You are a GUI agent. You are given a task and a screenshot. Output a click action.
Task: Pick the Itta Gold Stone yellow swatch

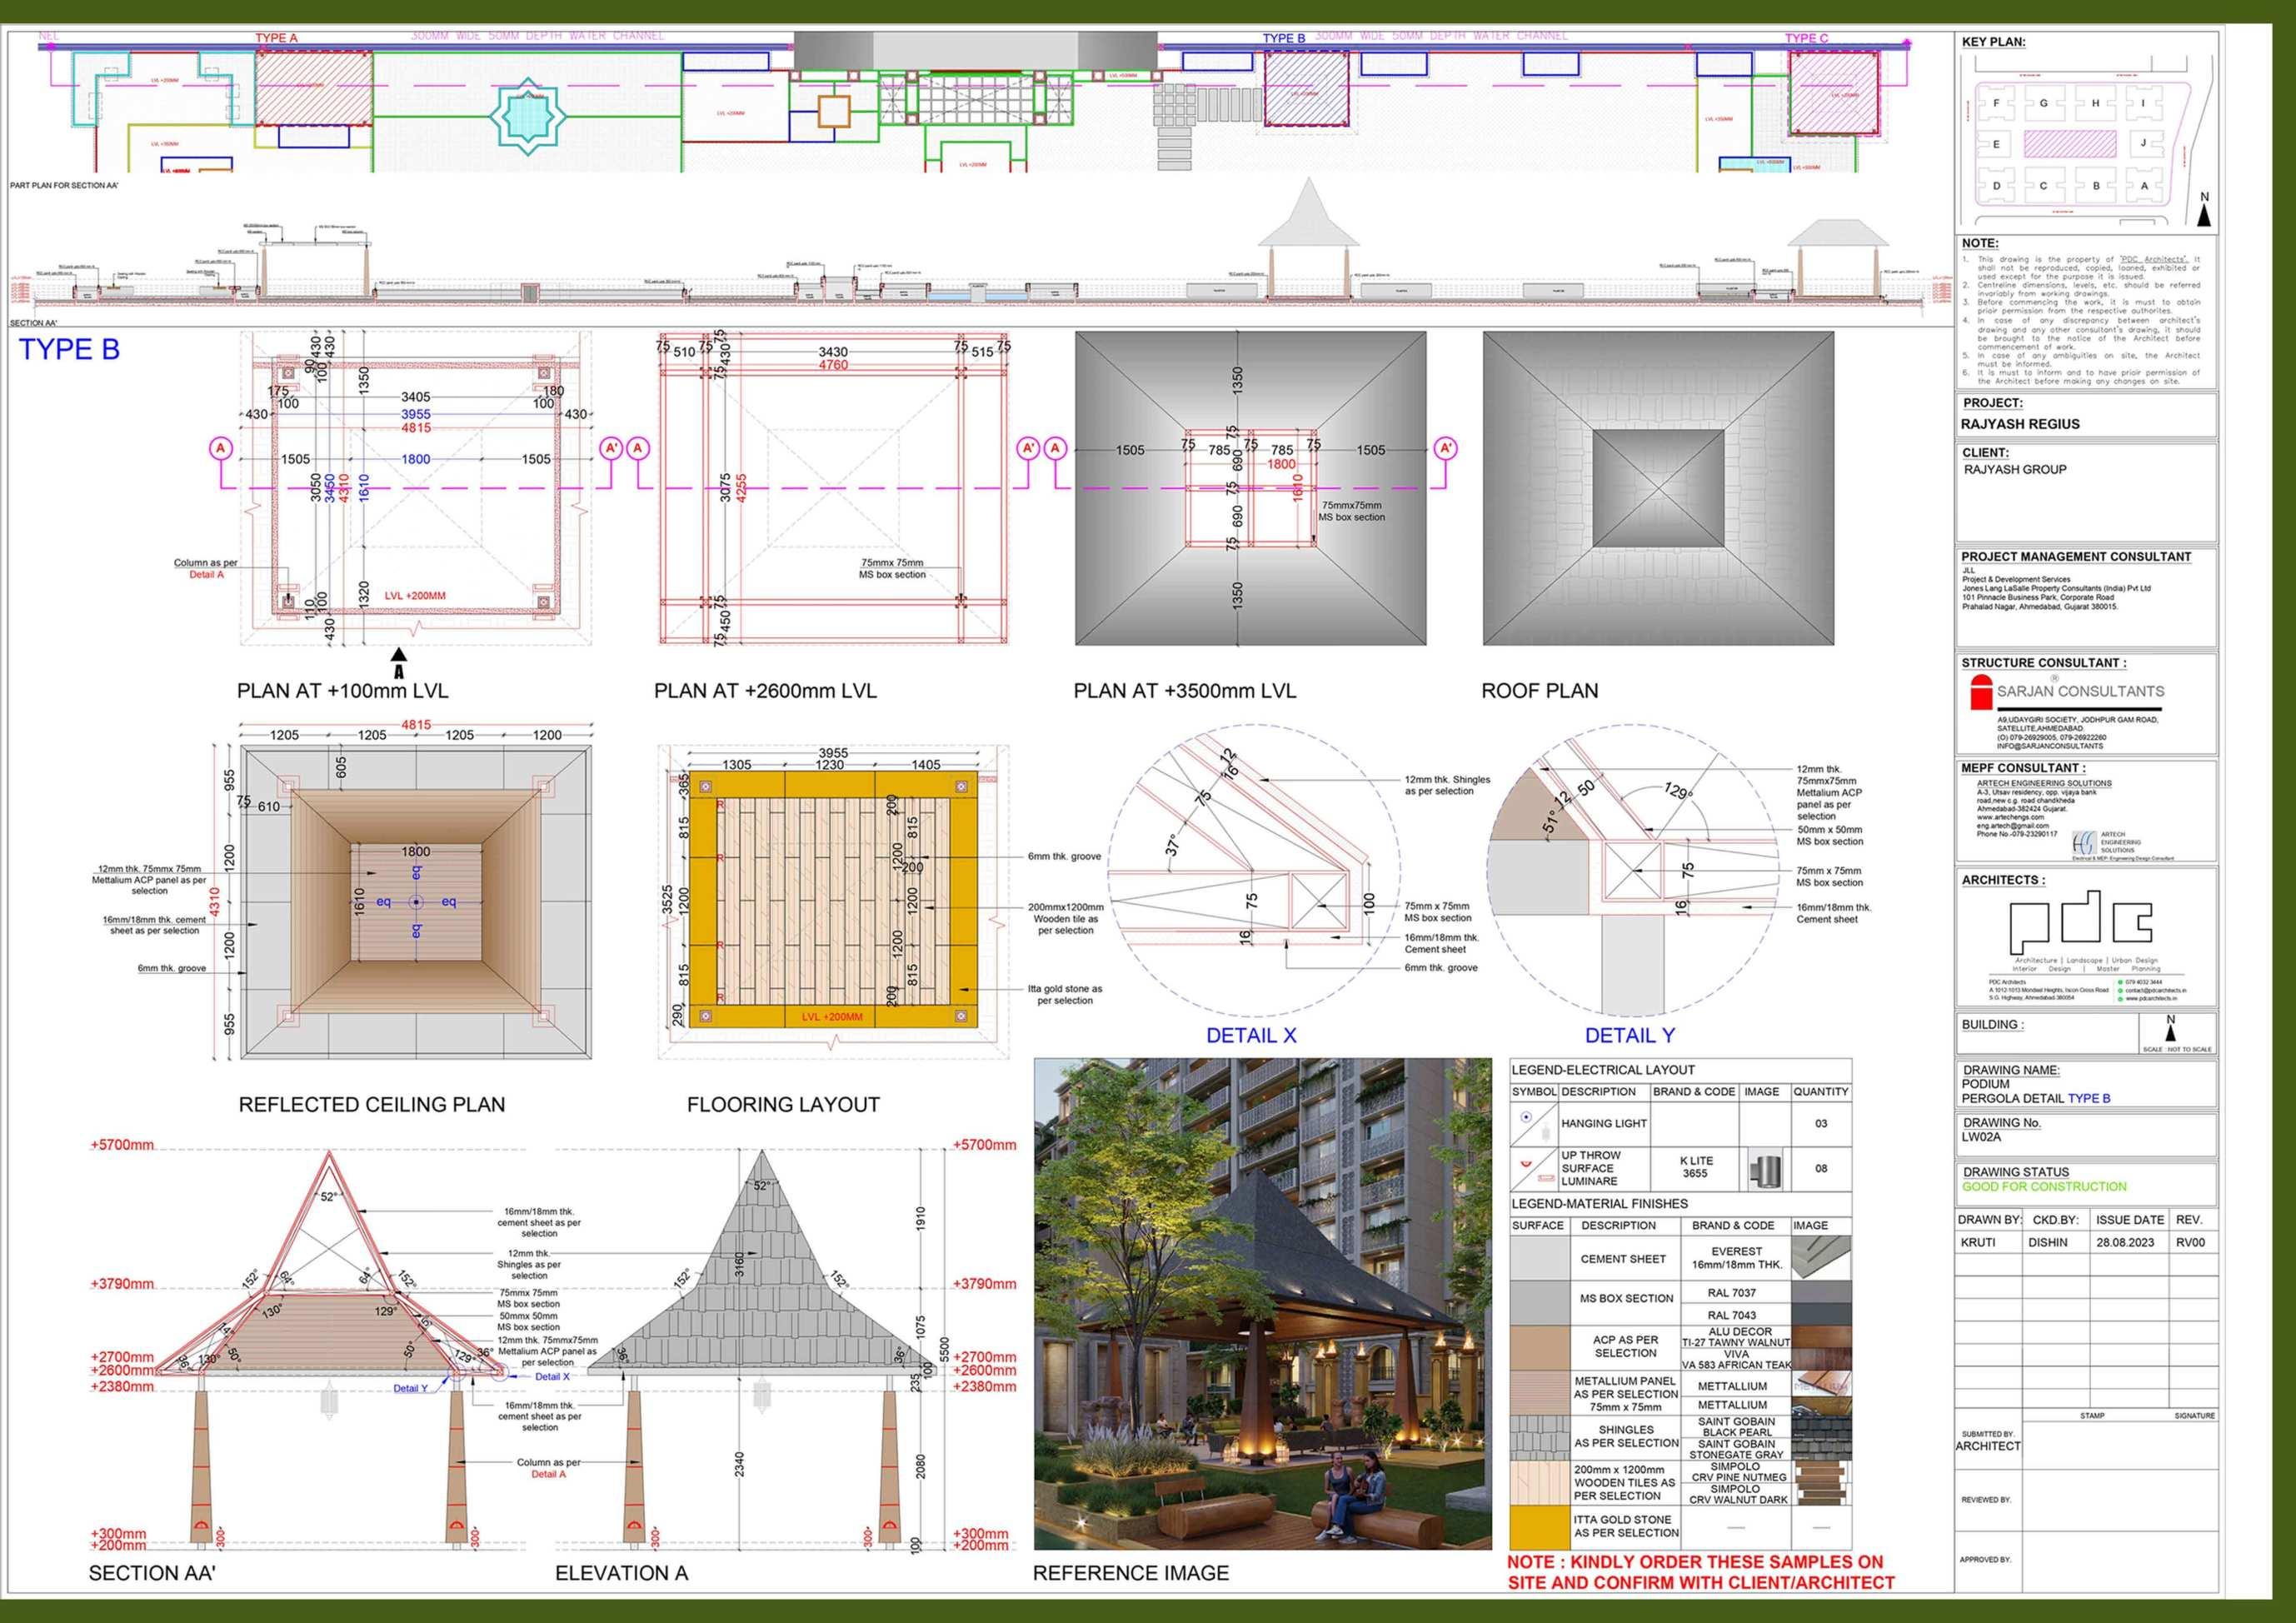tap(1539, 1527)
